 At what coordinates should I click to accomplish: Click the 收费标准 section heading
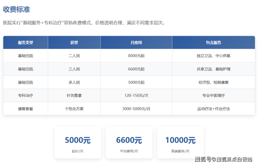pyautogui.click(x=16, y=9)
